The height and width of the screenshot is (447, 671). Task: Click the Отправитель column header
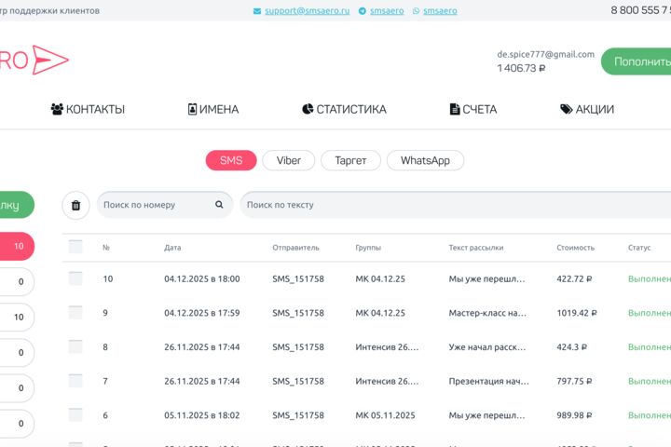295,248
